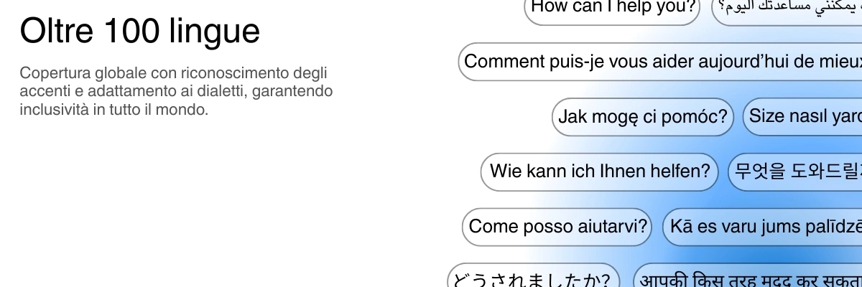The width and height of the screenshot is (862, 287).
Task: Click the "Oltre 100 lingue" heading
Action: [x=140, y=31]
